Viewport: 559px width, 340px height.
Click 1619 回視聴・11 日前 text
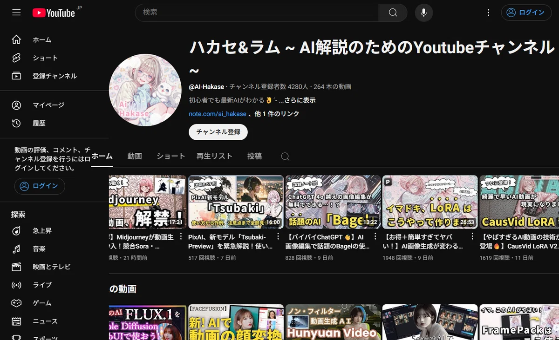[x=507, y=257]
